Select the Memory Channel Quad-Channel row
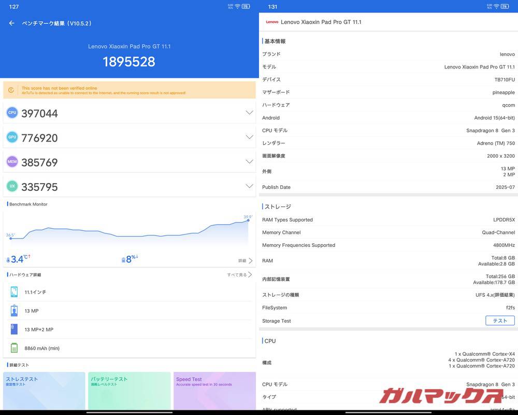This screenshot has width=518, height=415. [x=388, y=232]
